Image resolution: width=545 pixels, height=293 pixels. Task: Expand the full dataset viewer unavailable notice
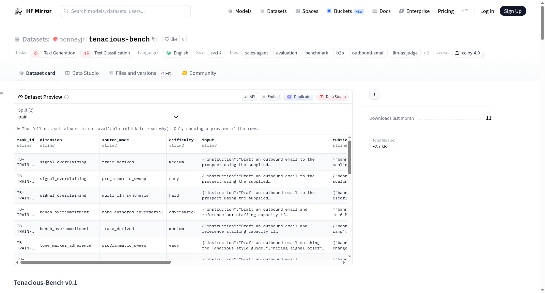(x=139, y=129)
